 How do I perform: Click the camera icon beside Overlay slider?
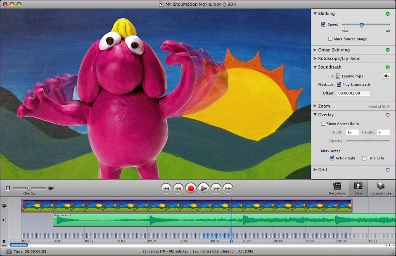click(x=51, y=188)
